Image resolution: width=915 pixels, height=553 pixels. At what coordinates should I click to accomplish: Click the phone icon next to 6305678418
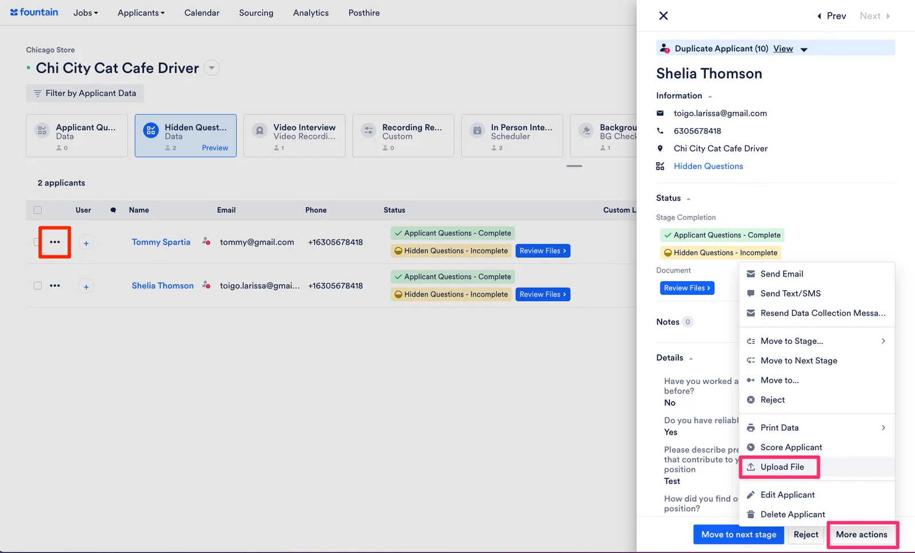661,131
